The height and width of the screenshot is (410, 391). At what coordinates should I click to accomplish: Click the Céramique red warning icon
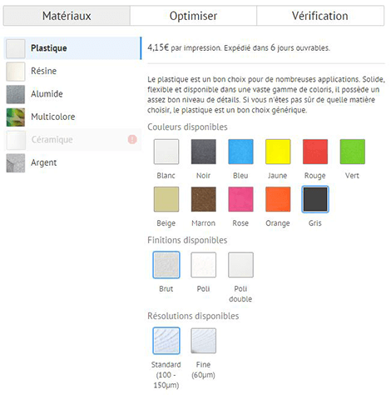click(132, 139)
